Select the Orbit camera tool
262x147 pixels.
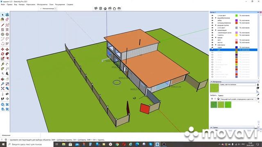pyautogui.click(x=2, y=79)
